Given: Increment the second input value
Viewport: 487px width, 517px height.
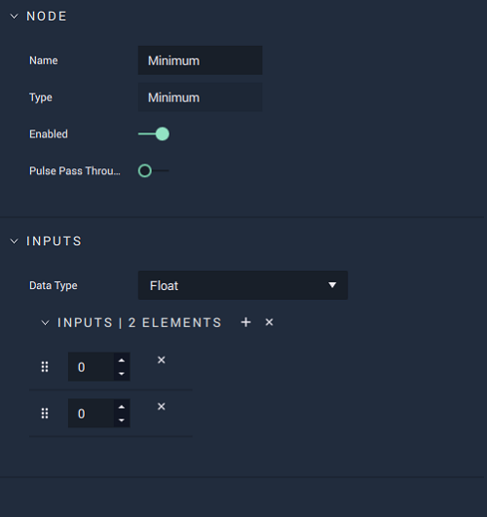Looking at the screenshot, I should [122, 407].
